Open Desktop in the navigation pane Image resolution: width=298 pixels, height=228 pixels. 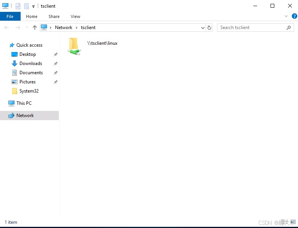click(28, 54)
